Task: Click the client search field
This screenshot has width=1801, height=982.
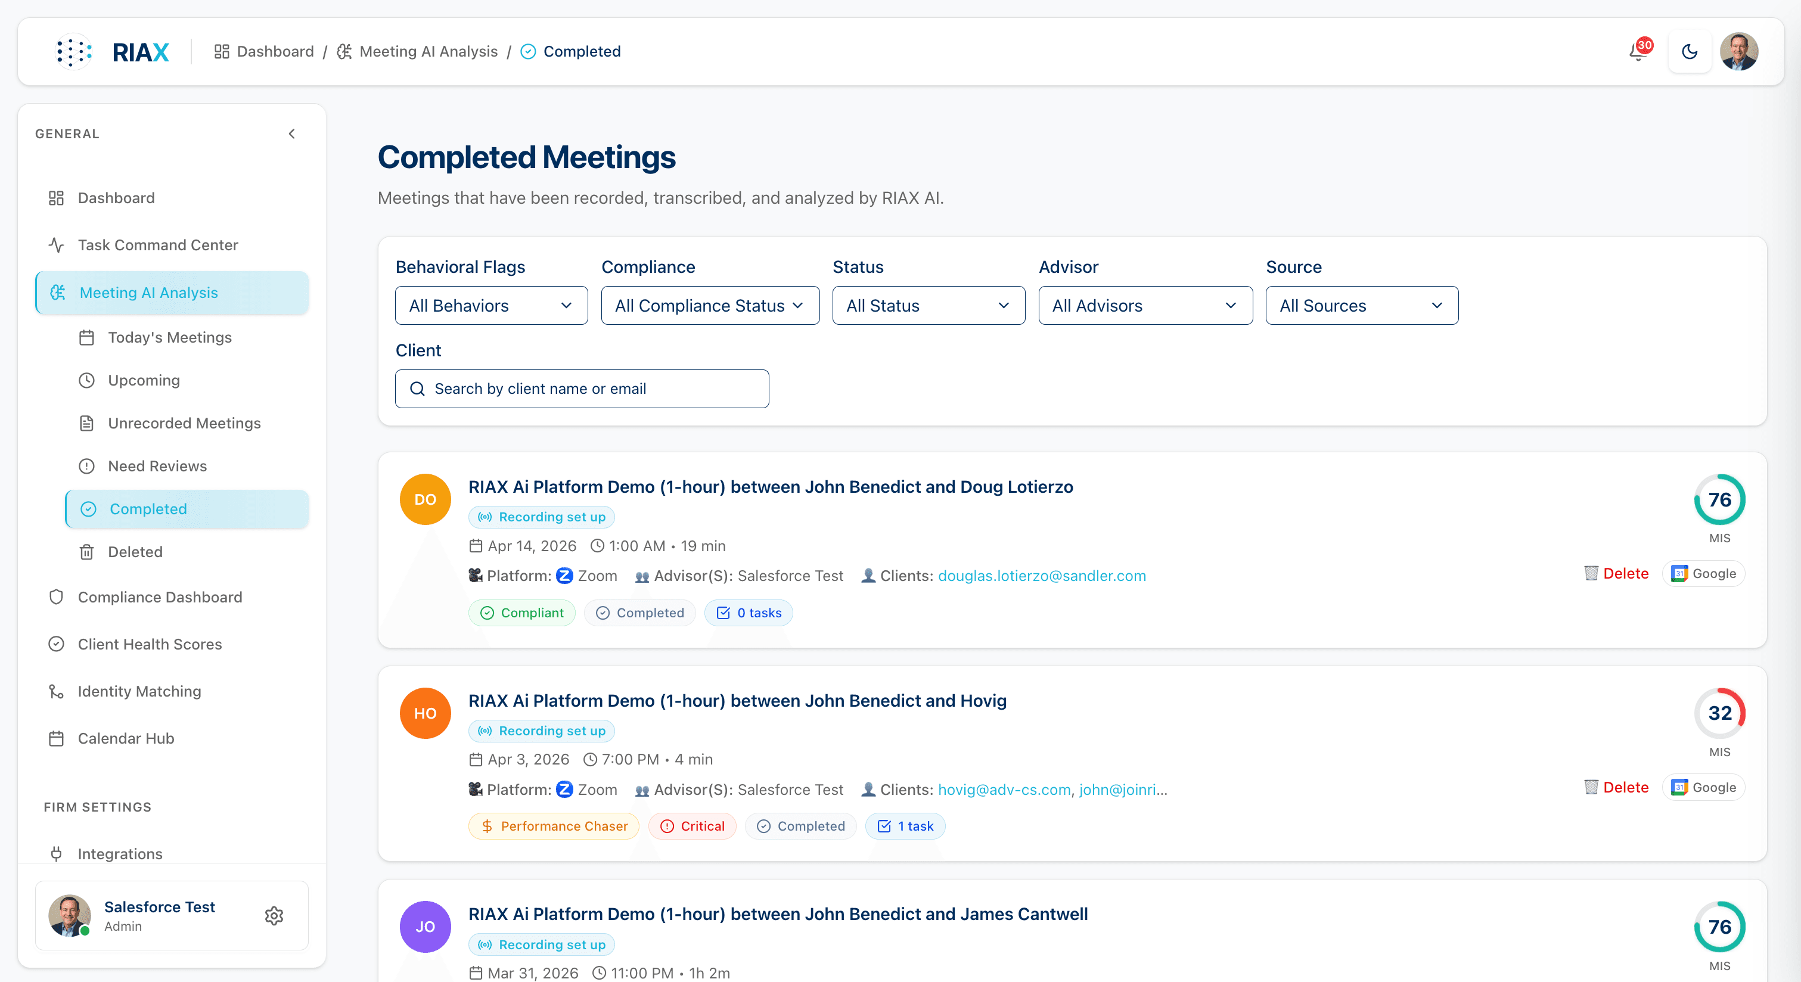Action: [x=582, y=389]
